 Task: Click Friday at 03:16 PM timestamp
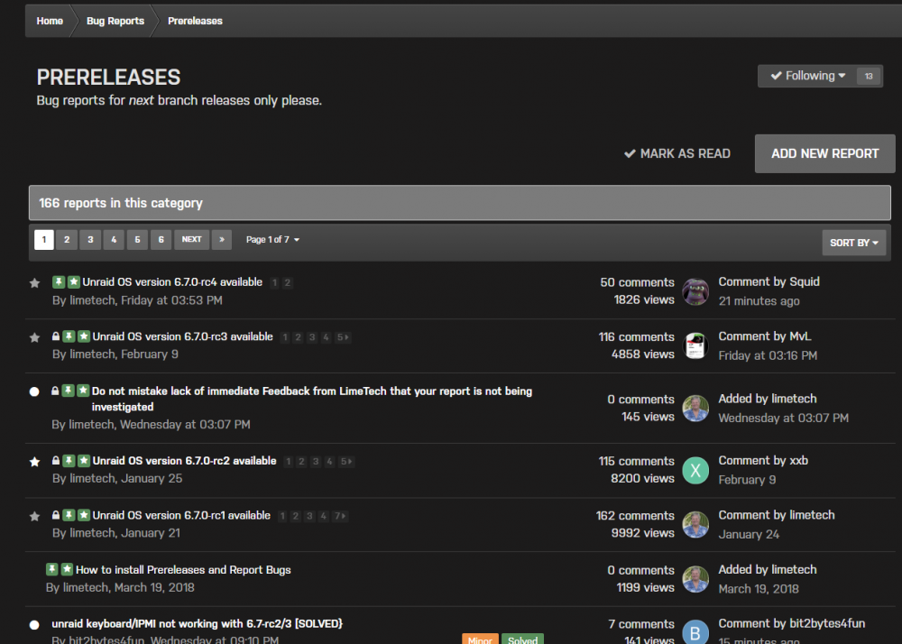[768, 355]
